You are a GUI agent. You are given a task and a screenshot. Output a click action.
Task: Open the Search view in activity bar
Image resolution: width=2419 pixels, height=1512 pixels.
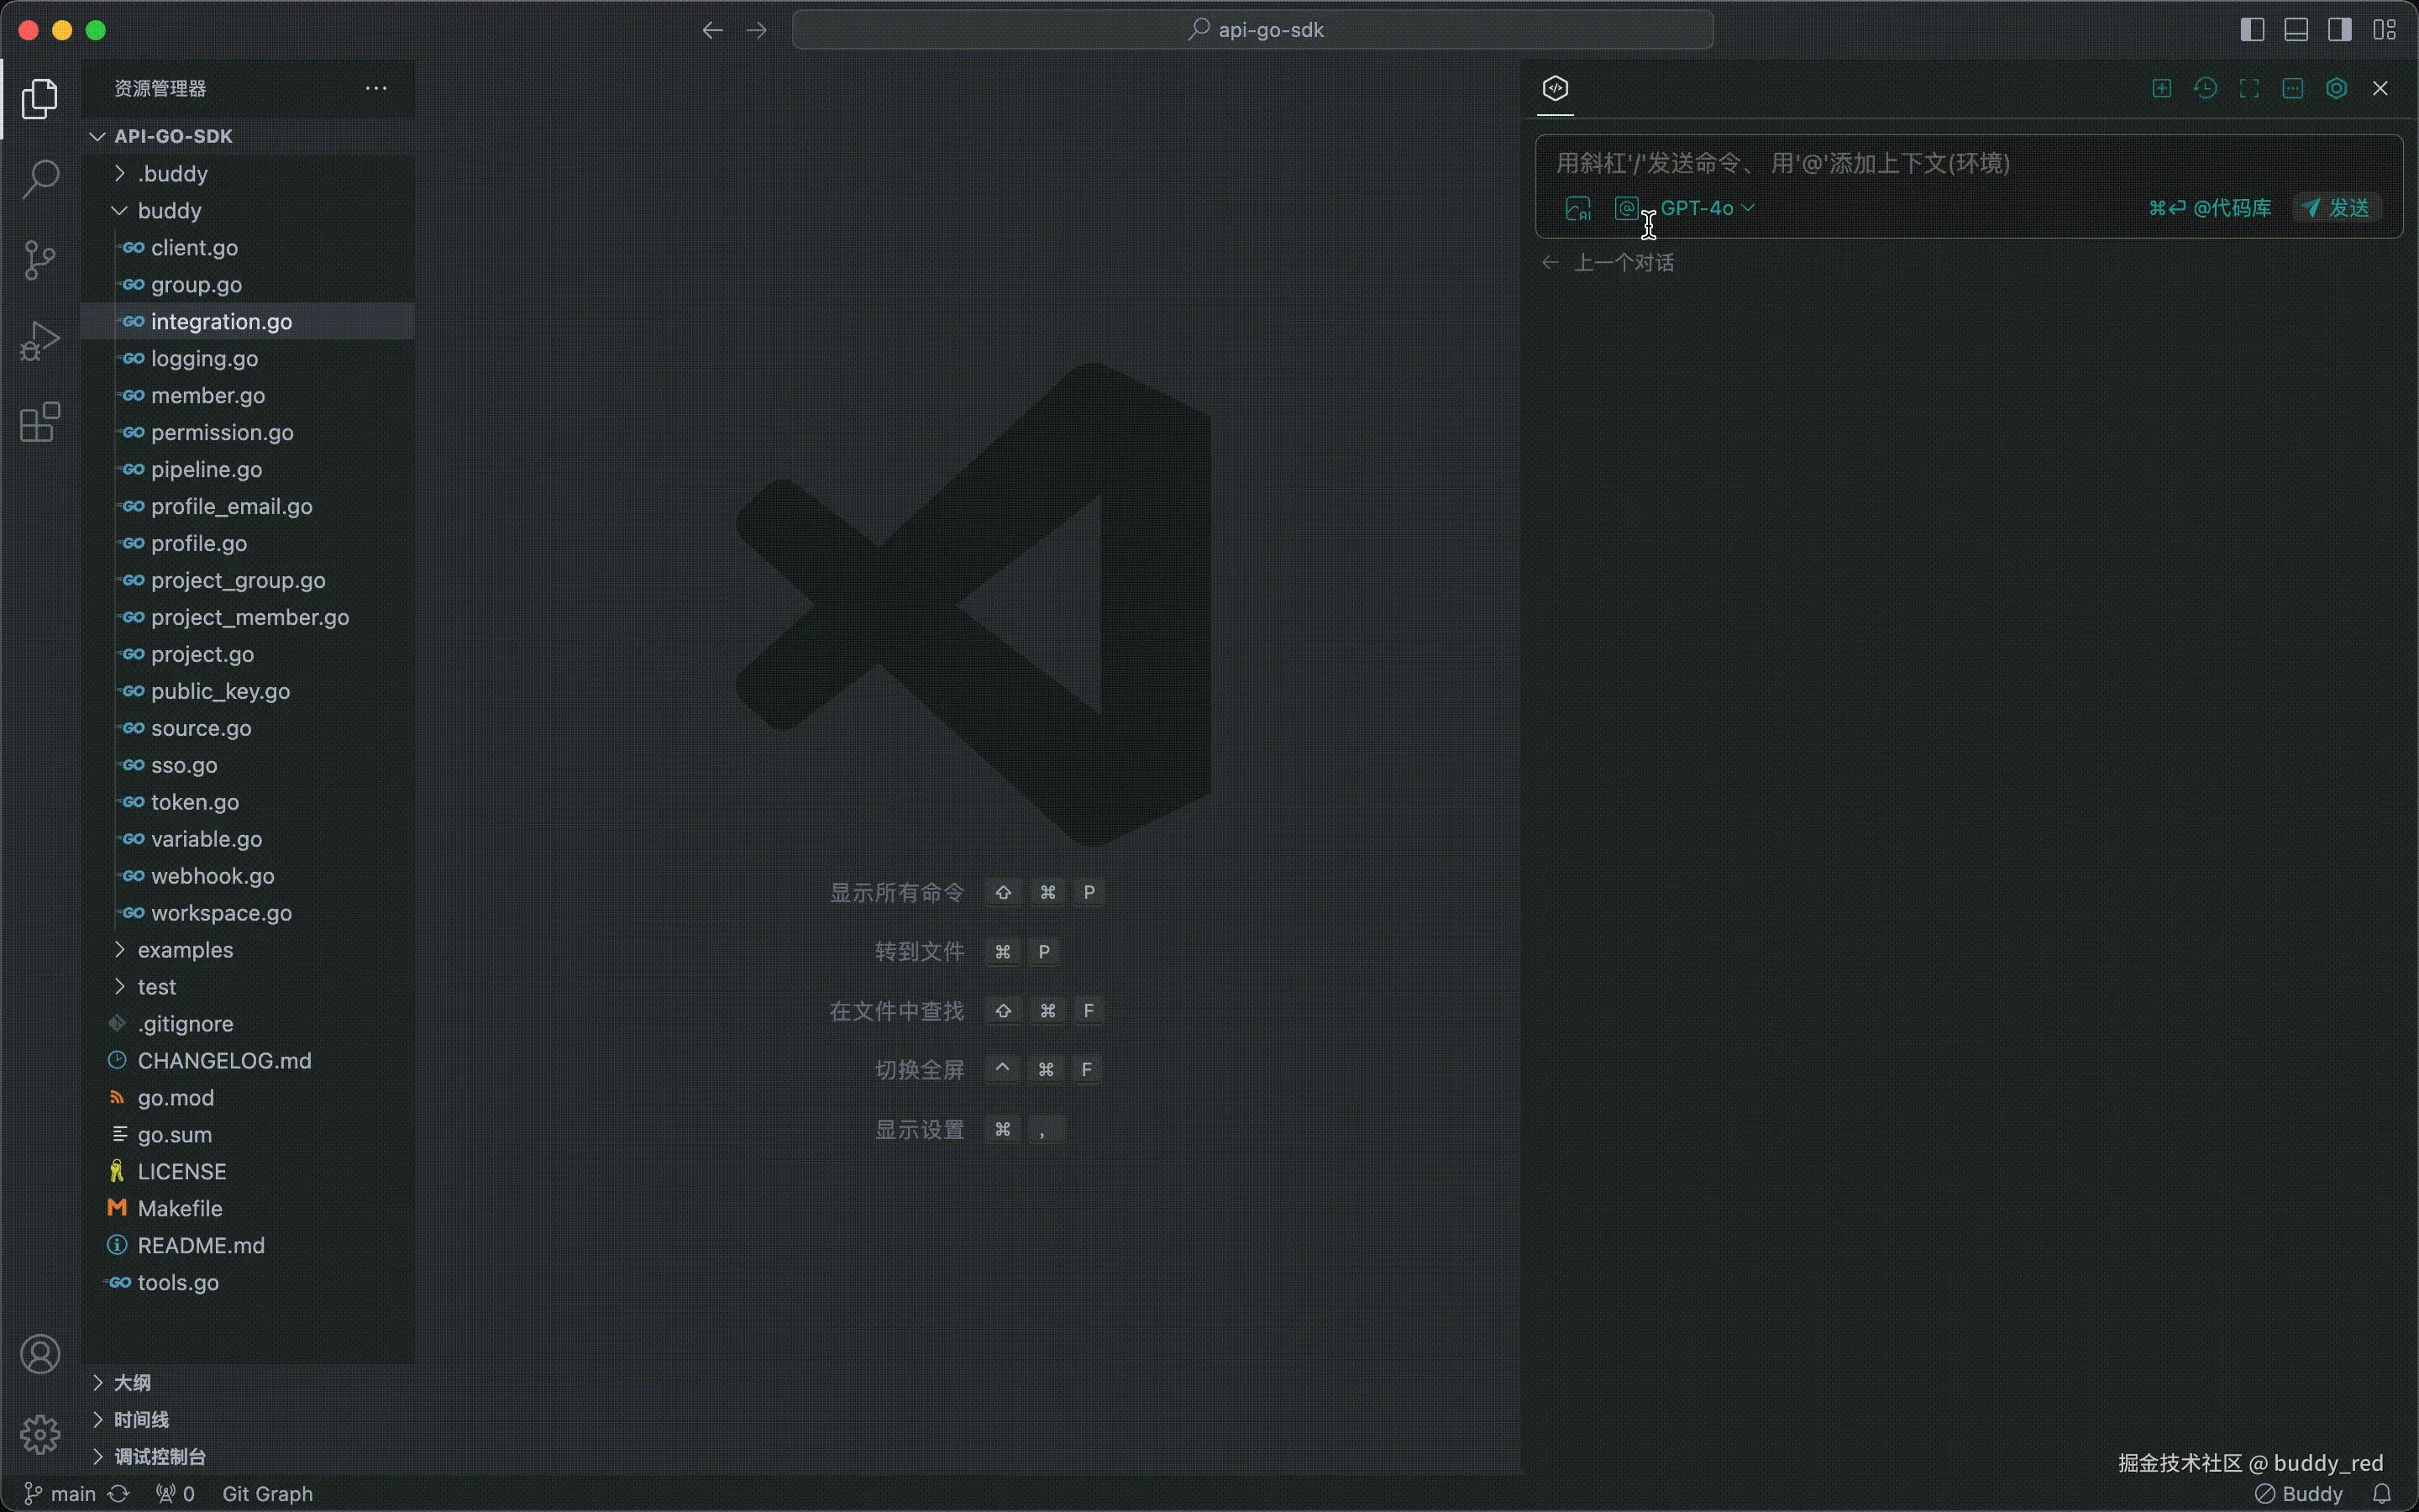pyautogui.click(x=40, y=179)
